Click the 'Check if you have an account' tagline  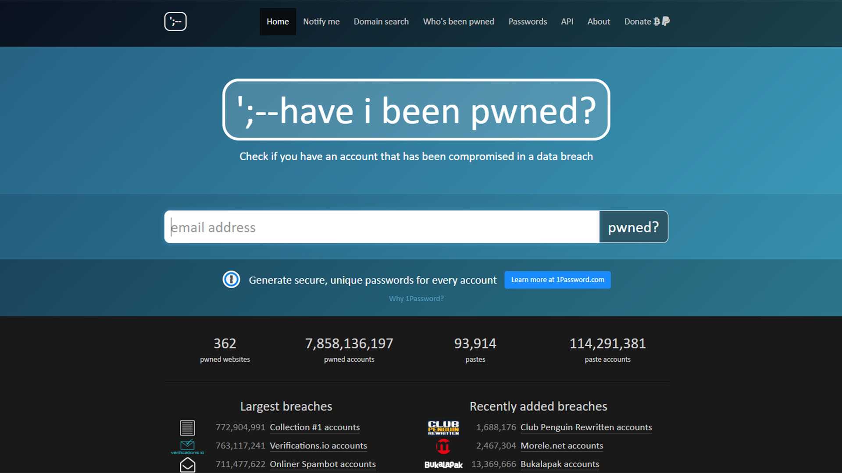tap(416, 156)
